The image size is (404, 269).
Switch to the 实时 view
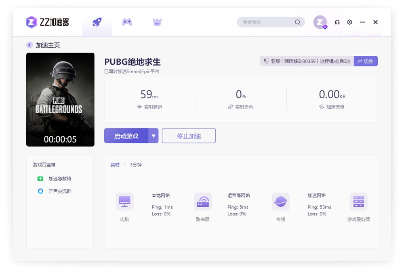[x=115, y=165]
